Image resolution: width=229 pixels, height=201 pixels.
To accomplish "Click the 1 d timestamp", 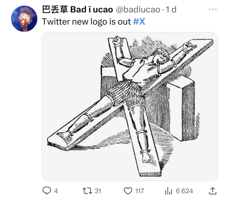I will (171, 9).
